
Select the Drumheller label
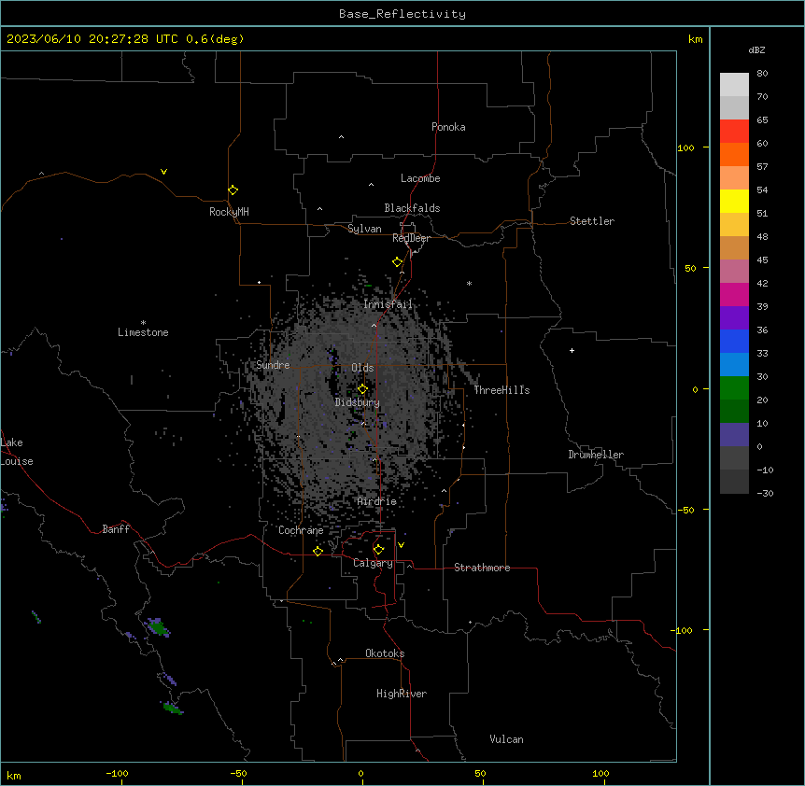pos(596,455)
